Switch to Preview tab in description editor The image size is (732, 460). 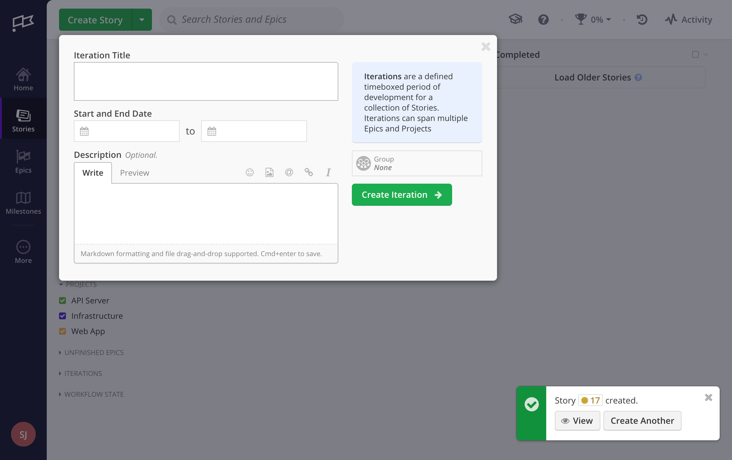pyautogui.click(x=134, y=172)
